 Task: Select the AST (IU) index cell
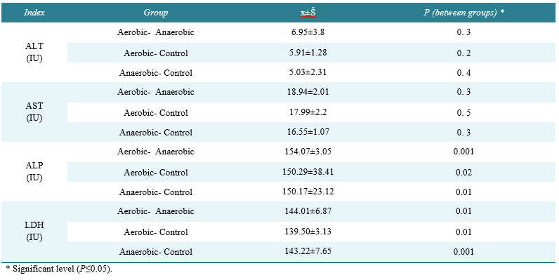[x=34, y=112]
